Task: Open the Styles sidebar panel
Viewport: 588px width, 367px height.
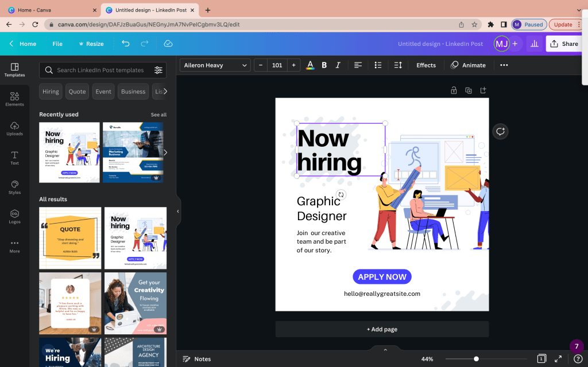Action: point(14,187)
